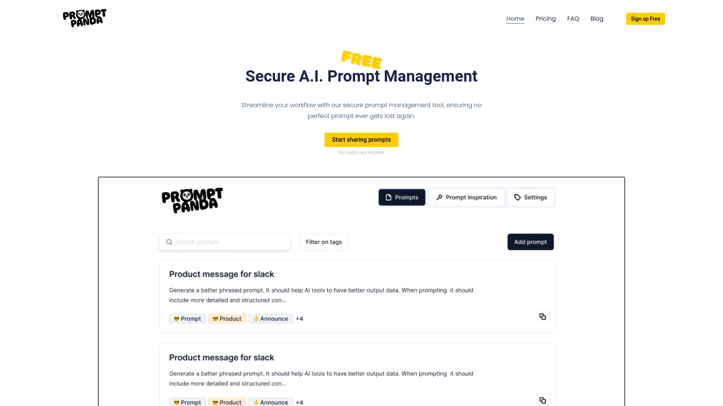
Task: Click the FAQ navigation menu item
Action: point(573,18)
